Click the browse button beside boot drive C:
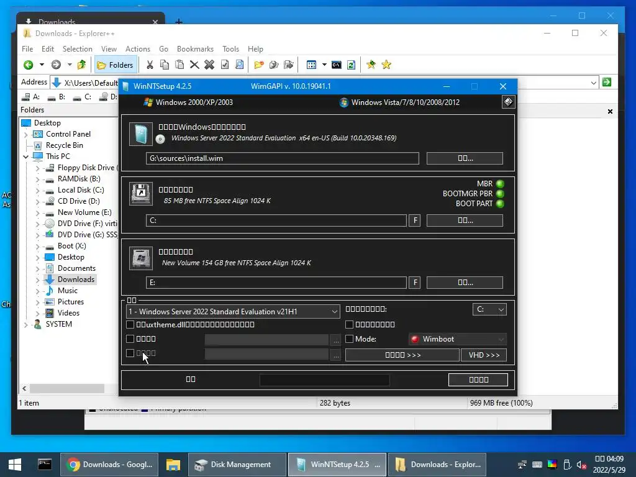The image size is (636, 477). [465, 220]
